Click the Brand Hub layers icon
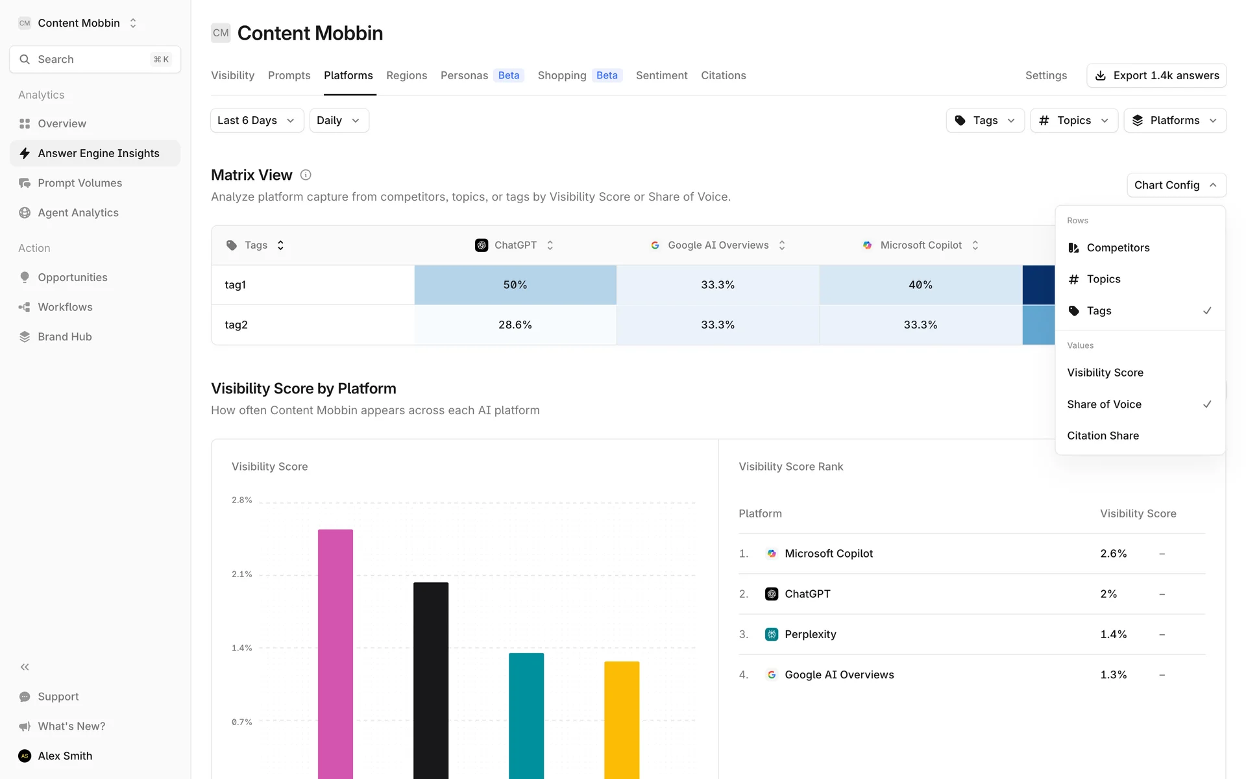This screenshot has width=1246, height=779. 25,337
